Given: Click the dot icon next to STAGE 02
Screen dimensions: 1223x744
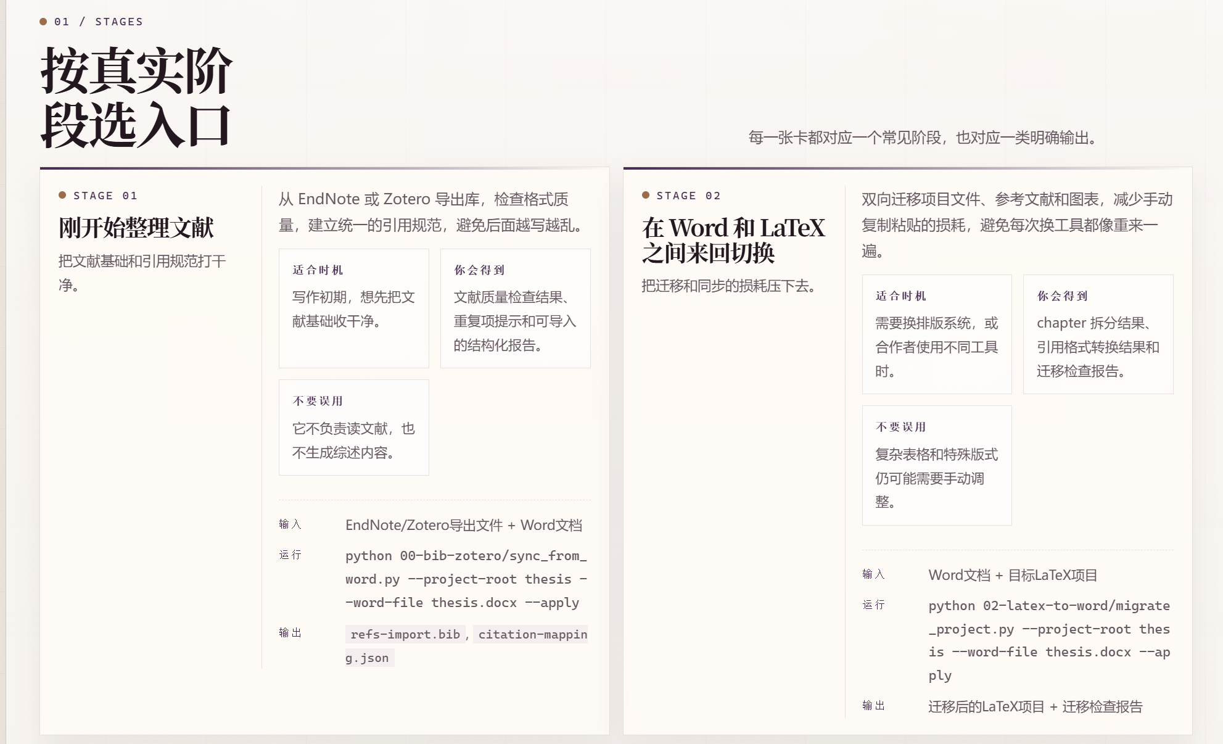Looking at the screenshot, I should point(646,195).
